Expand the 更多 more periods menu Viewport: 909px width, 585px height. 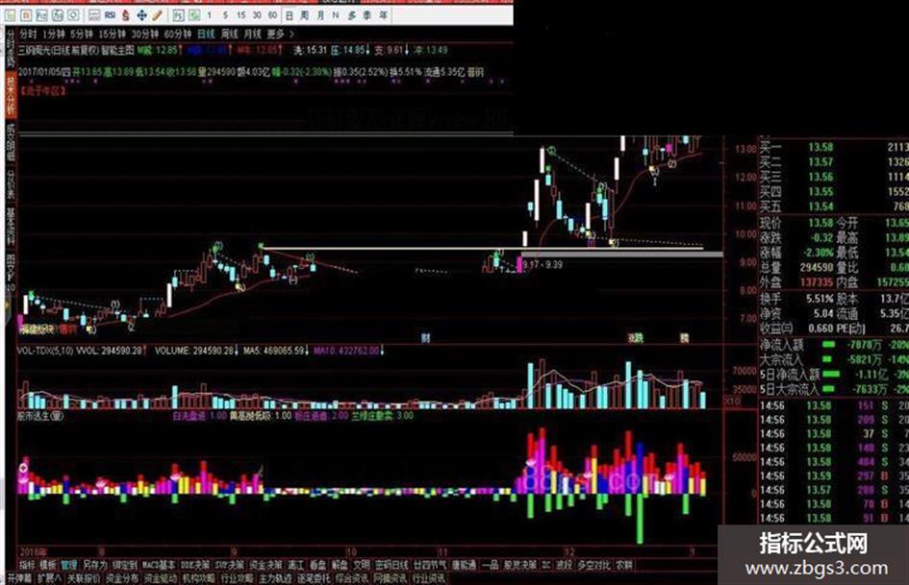coord(280,35)
